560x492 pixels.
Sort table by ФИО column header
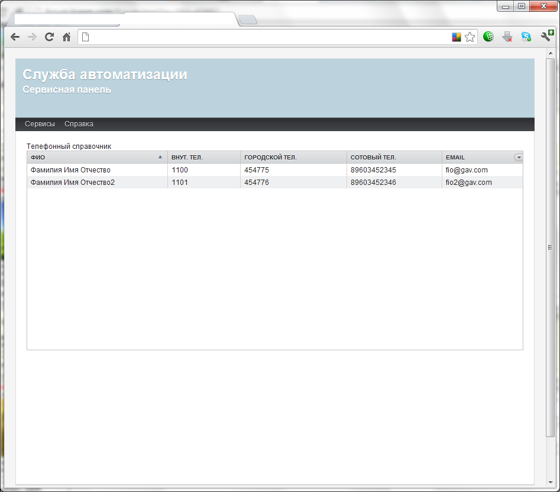point(95,157)
